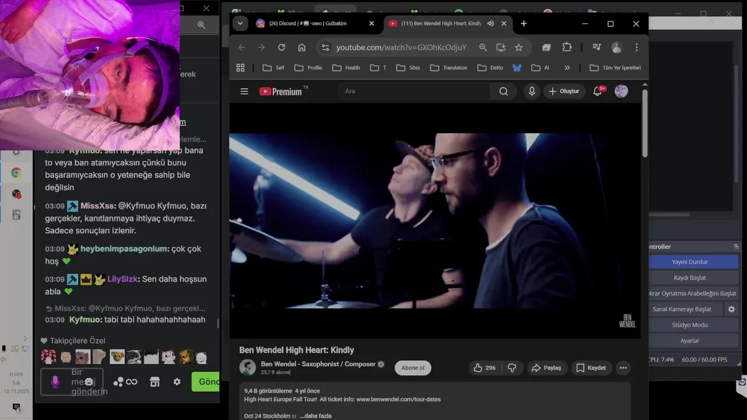Open YouTube notifications bell

coord(598,91)
